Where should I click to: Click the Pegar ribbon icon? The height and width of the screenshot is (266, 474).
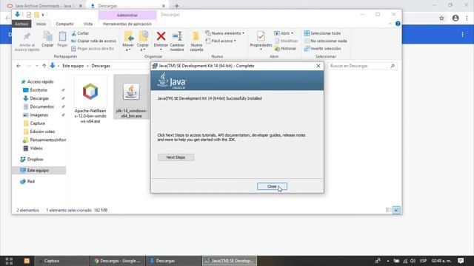[x=62, y=39]
